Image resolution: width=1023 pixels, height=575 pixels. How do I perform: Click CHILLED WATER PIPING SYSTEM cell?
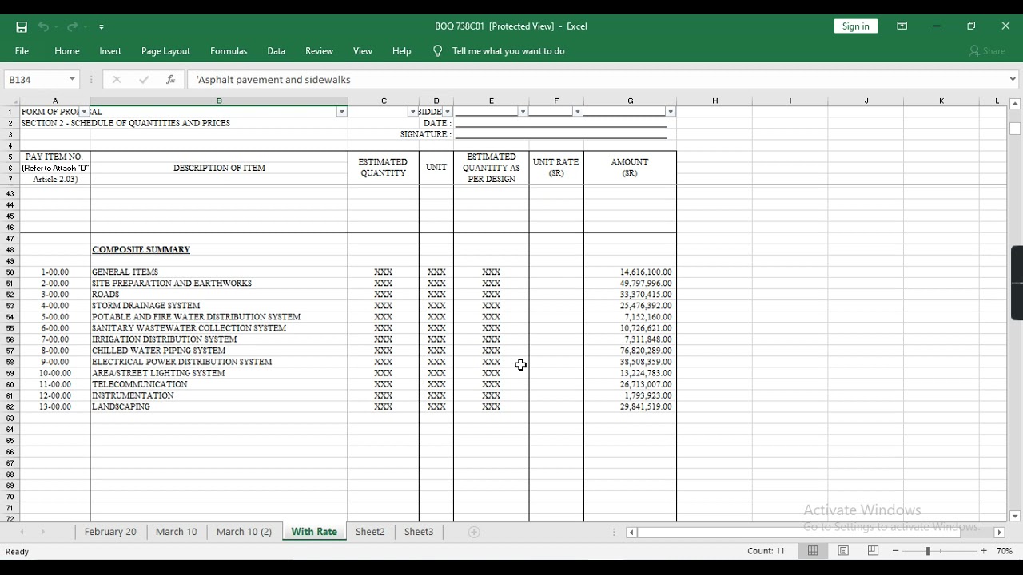click(219, 351)
